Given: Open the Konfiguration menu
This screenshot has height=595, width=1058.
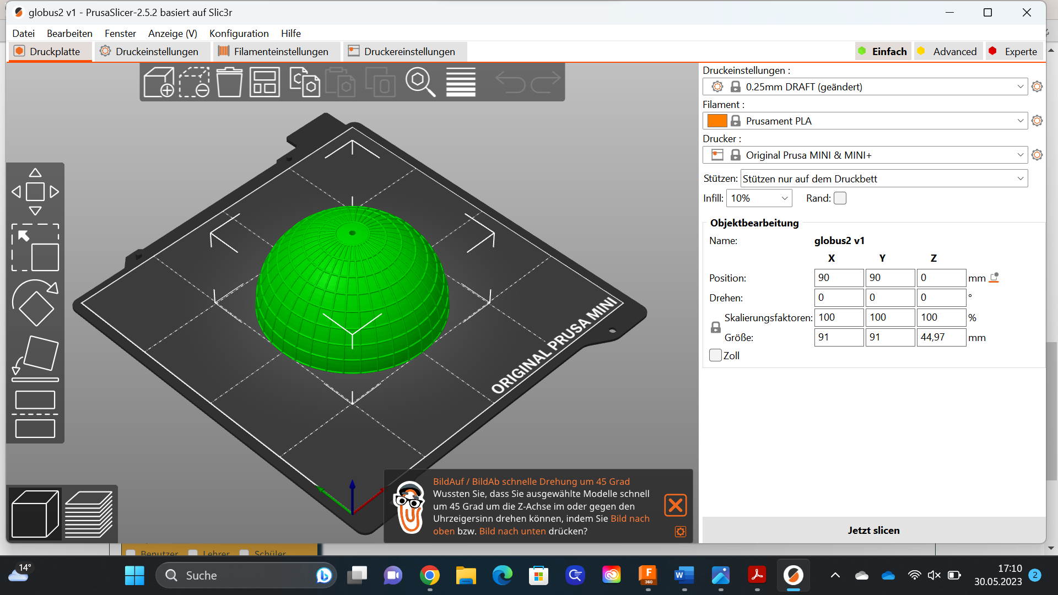Looking at the screenshot, I should 239,34.
